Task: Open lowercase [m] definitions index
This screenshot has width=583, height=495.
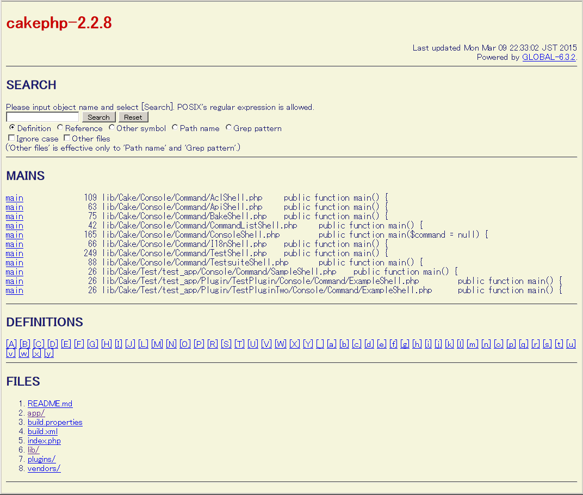Action: [x=473, y=344]
